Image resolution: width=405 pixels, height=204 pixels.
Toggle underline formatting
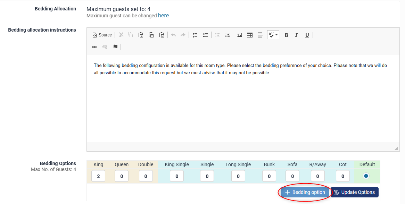[307, 35]
